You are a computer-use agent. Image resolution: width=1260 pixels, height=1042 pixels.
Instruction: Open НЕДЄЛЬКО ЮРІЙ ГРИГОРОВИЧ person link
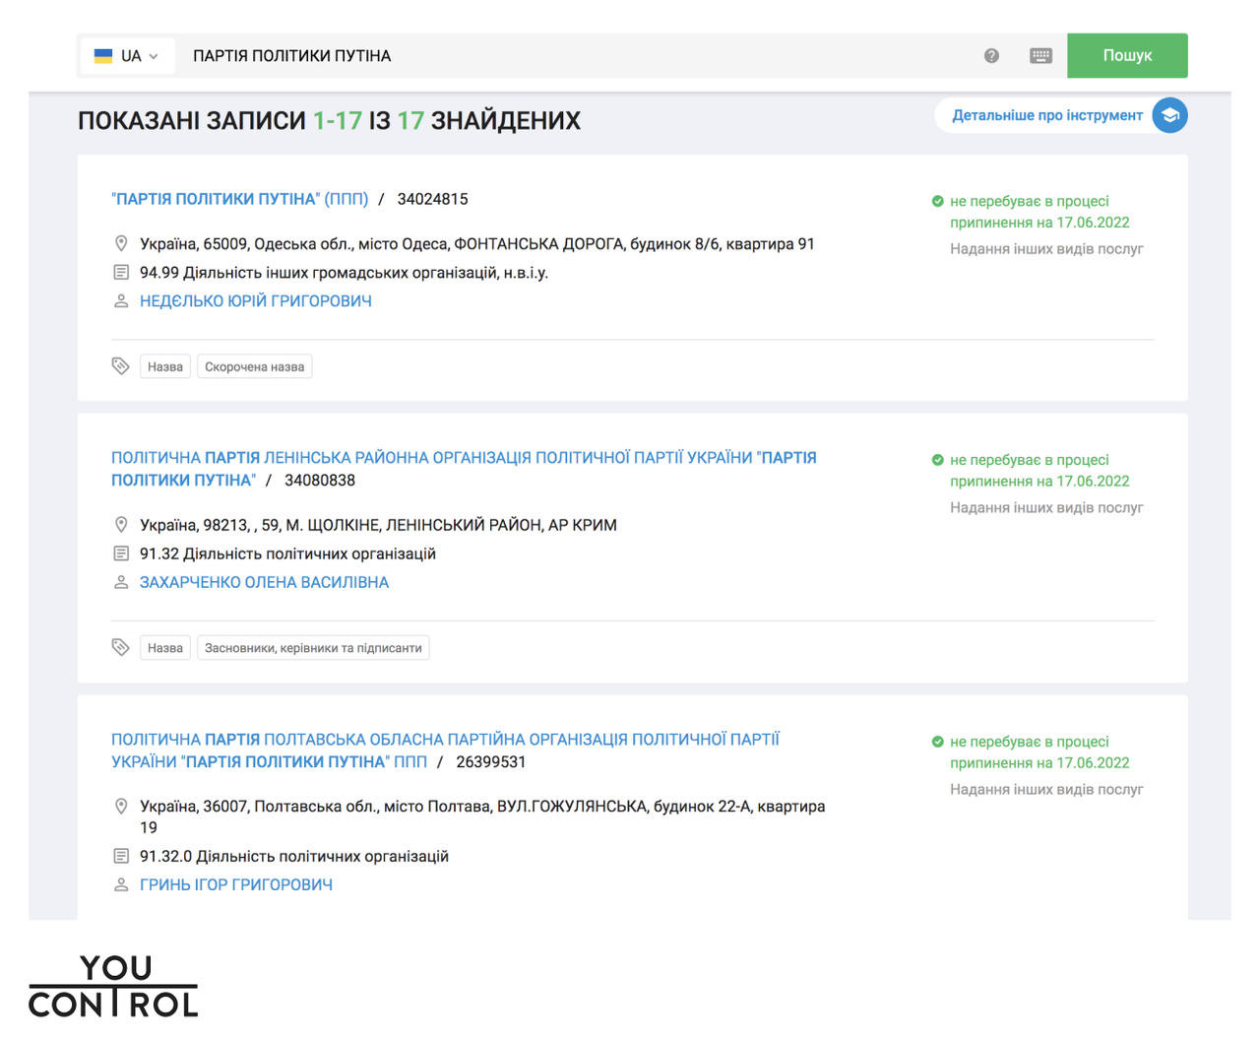coord(255,300)
